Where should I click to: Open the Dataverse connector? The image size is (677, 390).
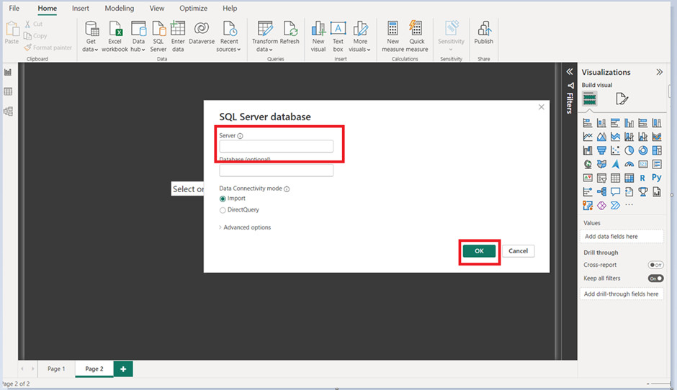point(202,29)
